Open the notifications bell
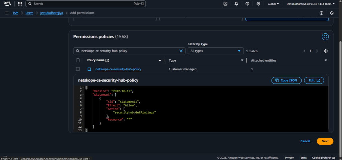 (x=236, y=4)
